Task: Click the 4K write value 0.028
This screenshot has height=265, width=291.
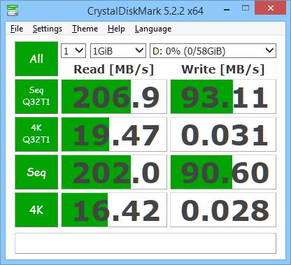Action: click(223, 210)
